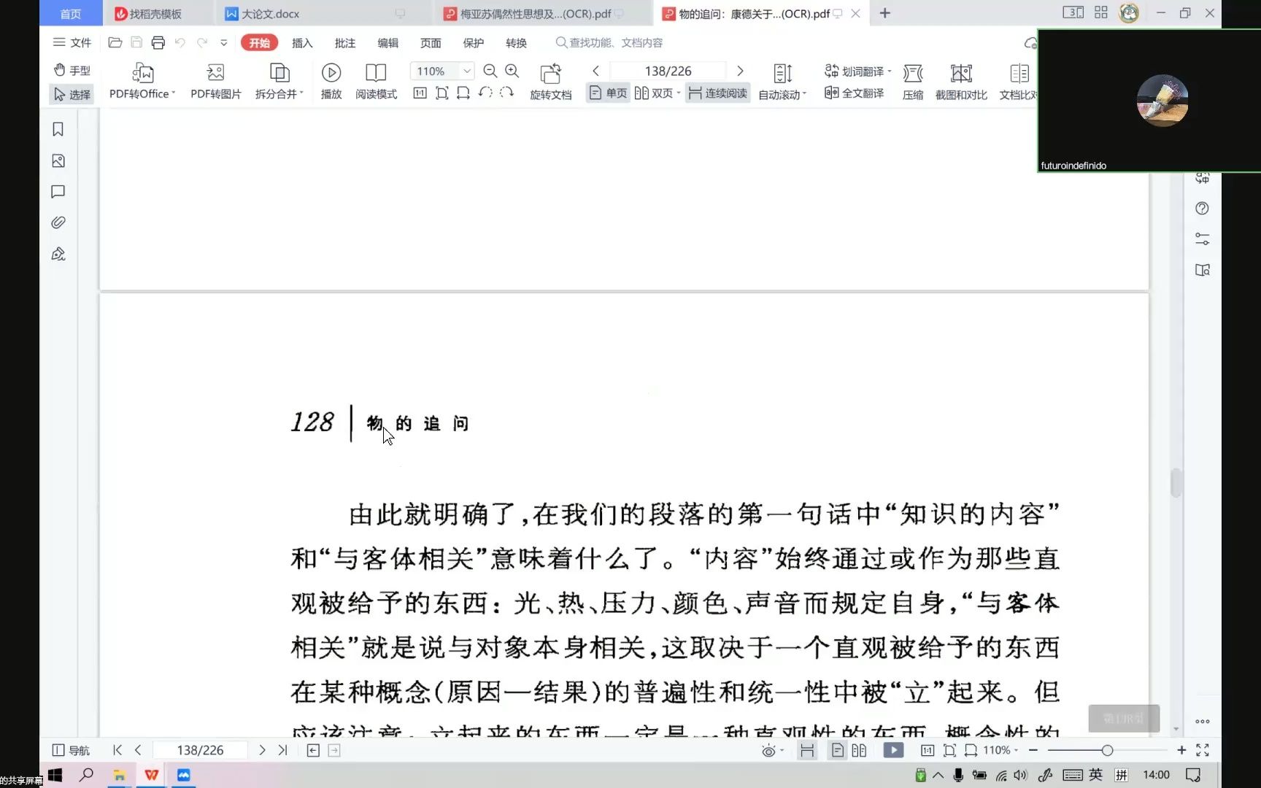
Task: Switch to 双页 double page layout
Action: pos(657,93)
